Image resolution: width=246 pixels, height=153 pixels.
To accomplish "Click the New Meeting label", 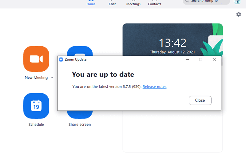I will 36,78.
